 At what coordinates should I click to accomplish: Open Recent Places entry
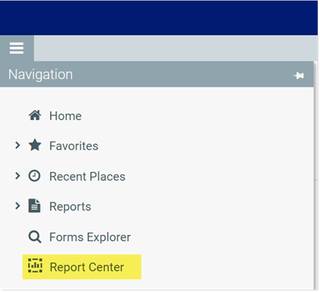[87, 177]
